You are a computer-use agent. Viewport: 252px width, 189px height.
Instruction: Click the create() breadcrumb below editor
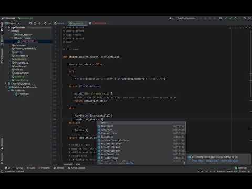coord(68,164)
